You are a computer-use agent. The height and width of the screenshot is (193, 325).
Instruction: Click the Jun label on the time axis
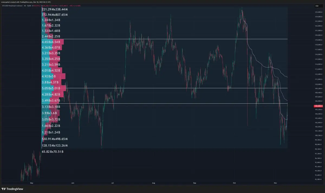coord(73,183)
